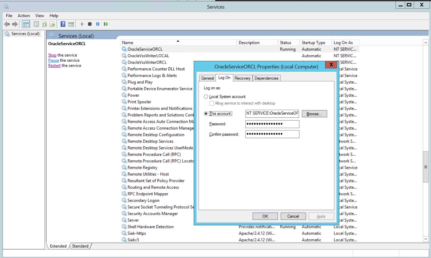The image size is (431, 258).
Task: Refresh the services list with the toolbar icon
Action: [x=44, y=24]
